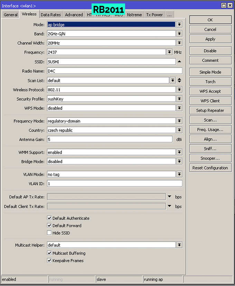The height and width of the screenshot is (286, 235).
Task: Switch to the Data Rates tab
Action: coord(51,15)
